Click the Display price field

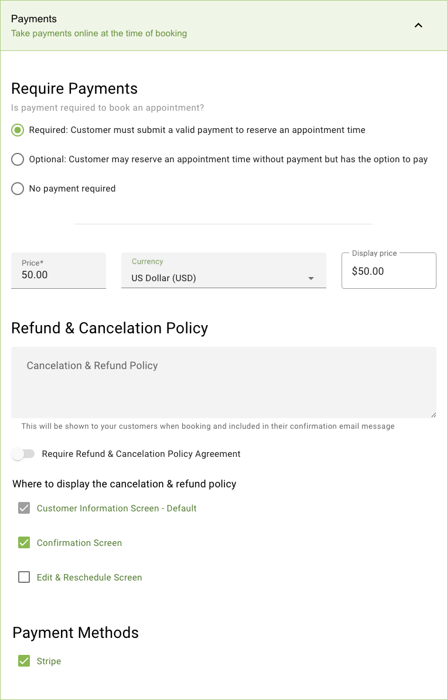click(388, 271)
